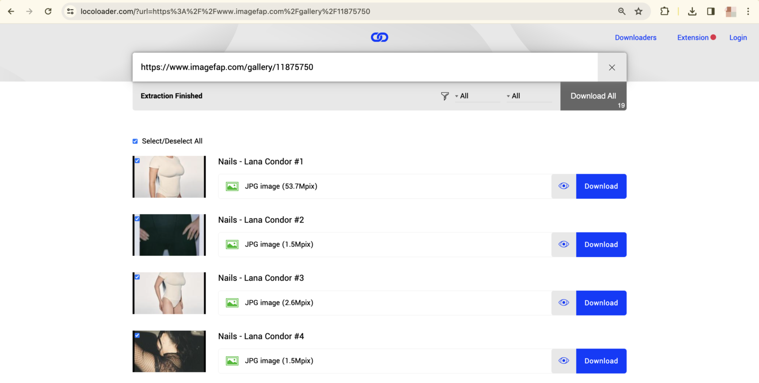This screenshot has width=759, height=383.
Task: Preview image #3 with the eye icon
Action: [563, 303]
